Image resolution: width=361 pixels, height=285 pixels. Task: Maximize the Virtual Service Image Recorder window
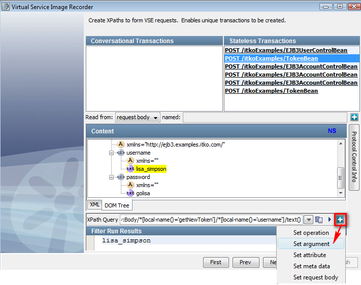coord(340,7)
